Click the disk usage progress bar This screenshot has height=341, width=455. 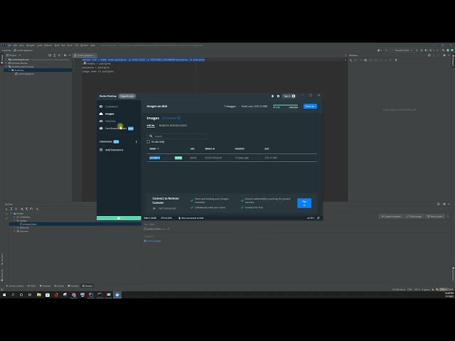click(285, 105)
